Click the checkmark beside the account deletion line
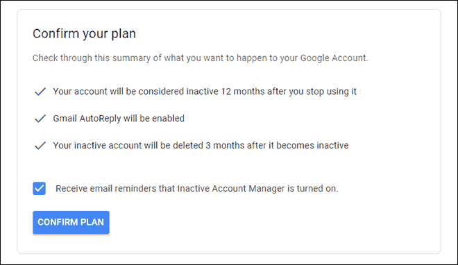The image size is (458, 265). (40, 146)
